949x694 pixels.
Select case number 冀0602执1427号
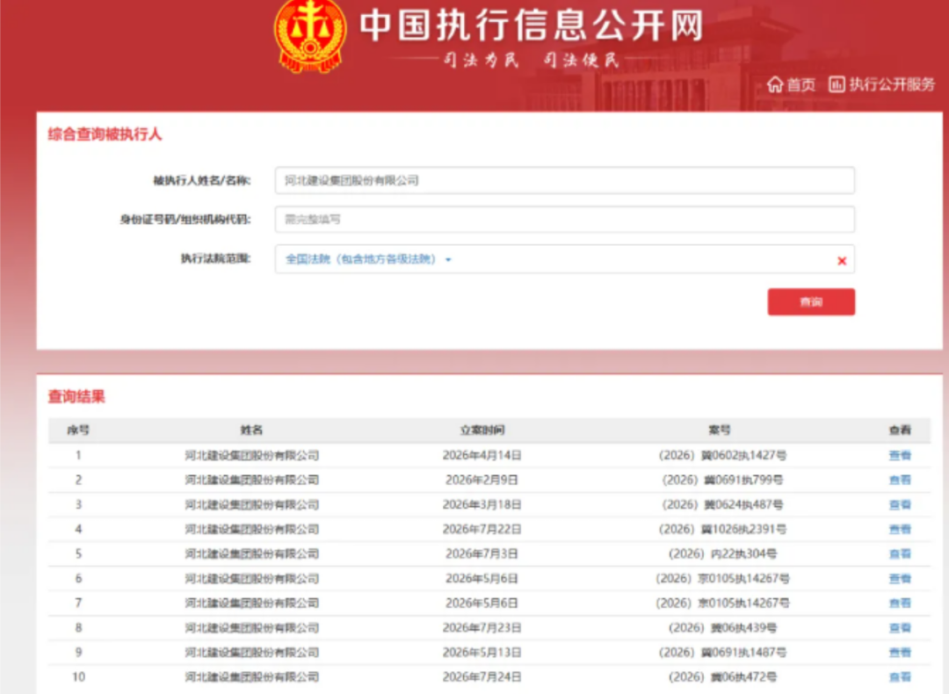722,456
